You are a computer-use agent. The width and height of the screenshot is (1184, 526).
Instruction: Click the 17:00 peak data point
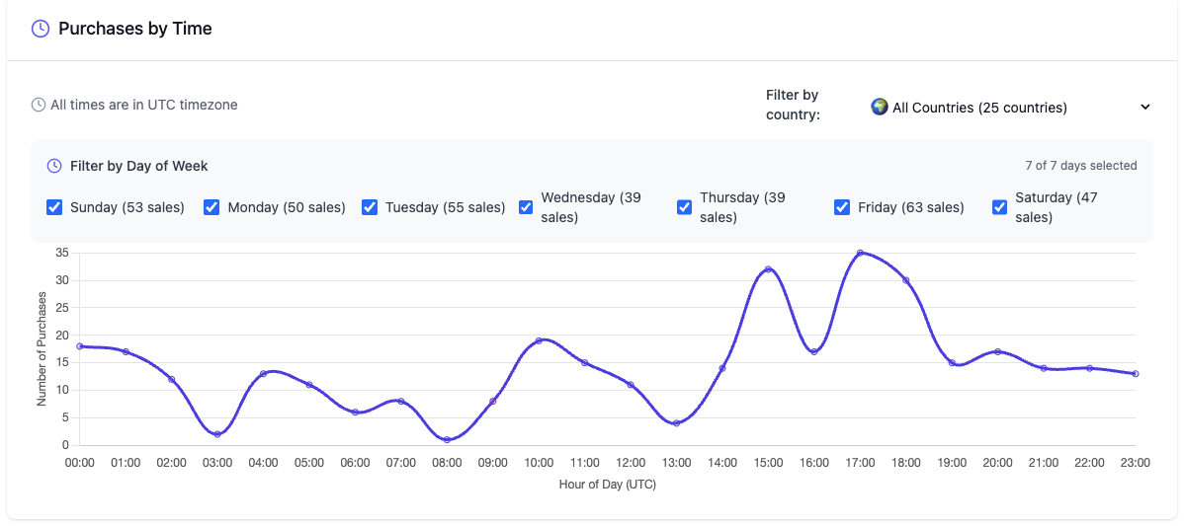tap(860, 253)
